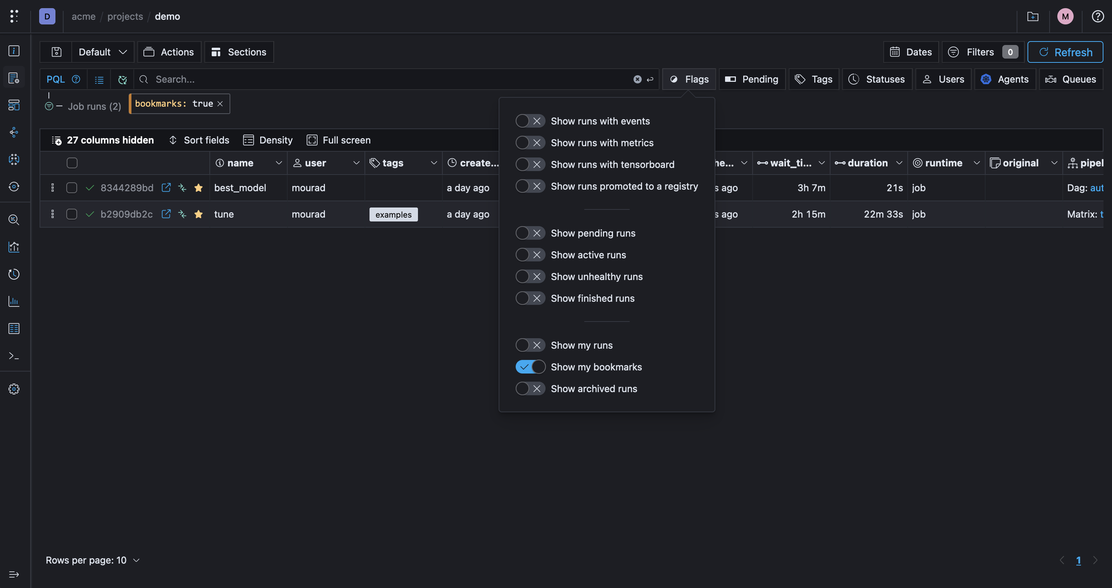Expand the name column menu chevron
The height and width of the screenshot is (588, 1112).
[x=278, y=163]
